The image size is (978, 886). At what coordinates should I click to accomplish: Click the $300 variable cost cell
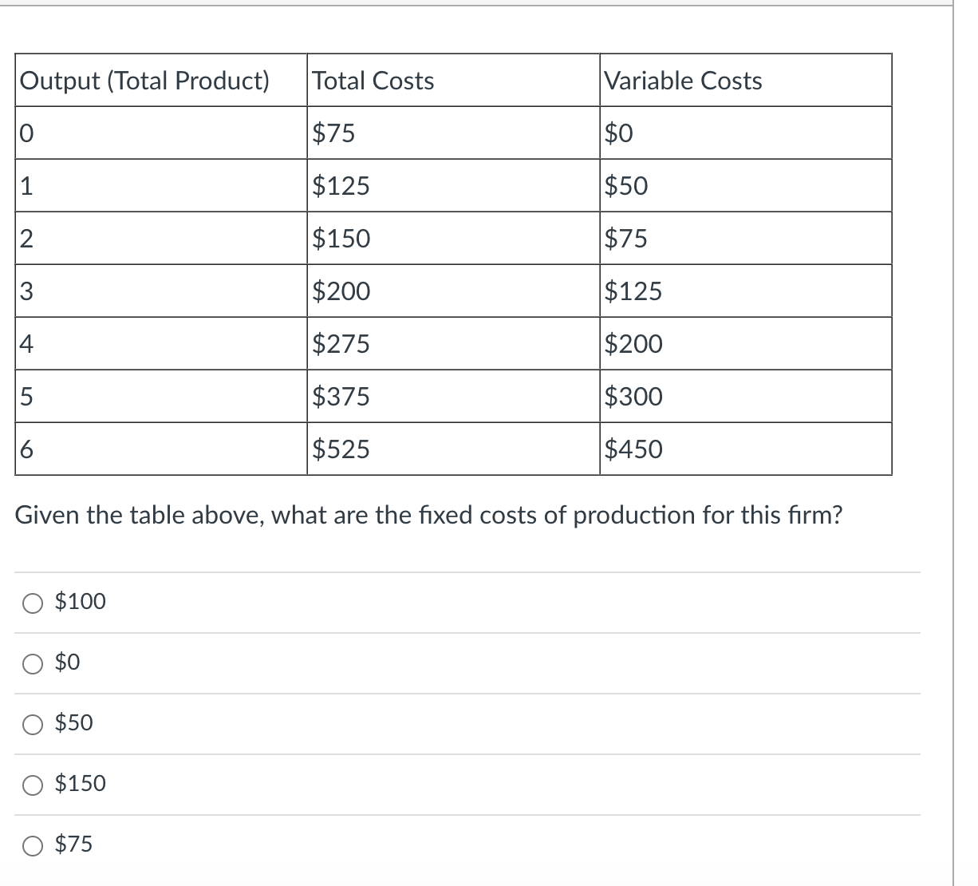[633, 396]
